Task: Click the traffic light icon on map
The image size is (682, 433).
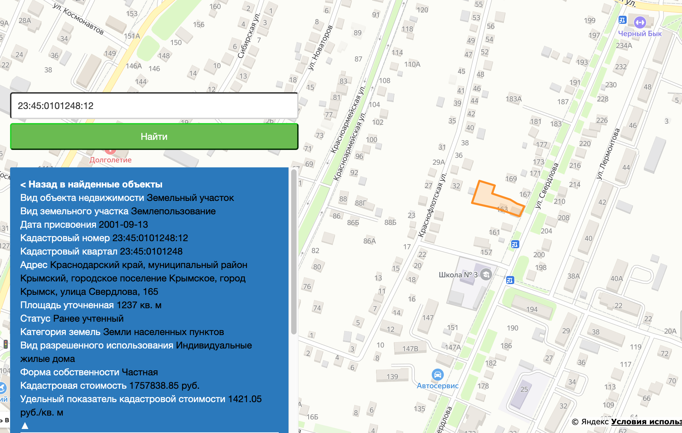Action: (x=5, y=344)
